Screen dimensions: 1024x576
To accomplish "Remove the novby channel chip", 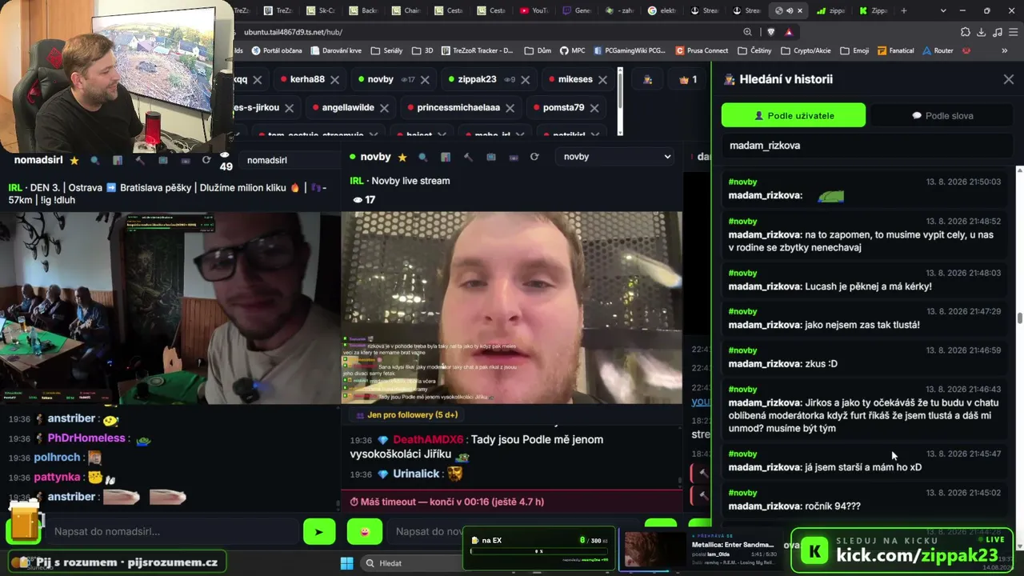I will pyautogui.click(x=425, y=80).
